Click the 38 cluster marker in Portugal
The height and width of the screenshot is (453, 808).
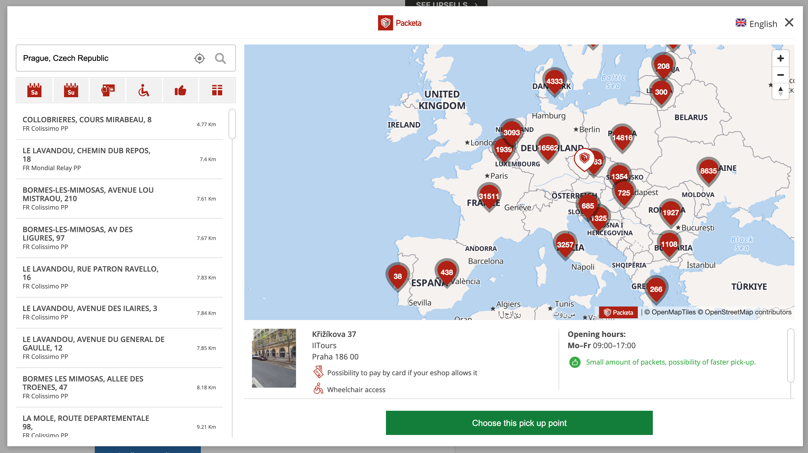tap(398, 276)
